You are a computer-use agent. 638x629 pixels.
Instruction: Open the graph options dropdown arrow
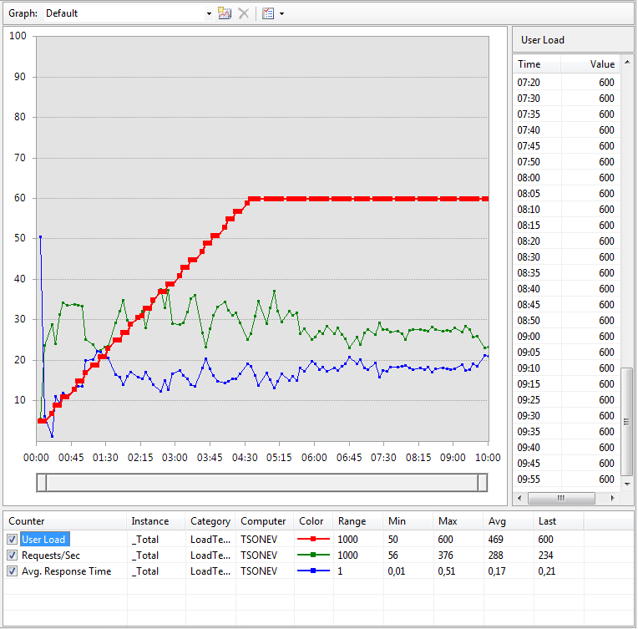point(281,14)
